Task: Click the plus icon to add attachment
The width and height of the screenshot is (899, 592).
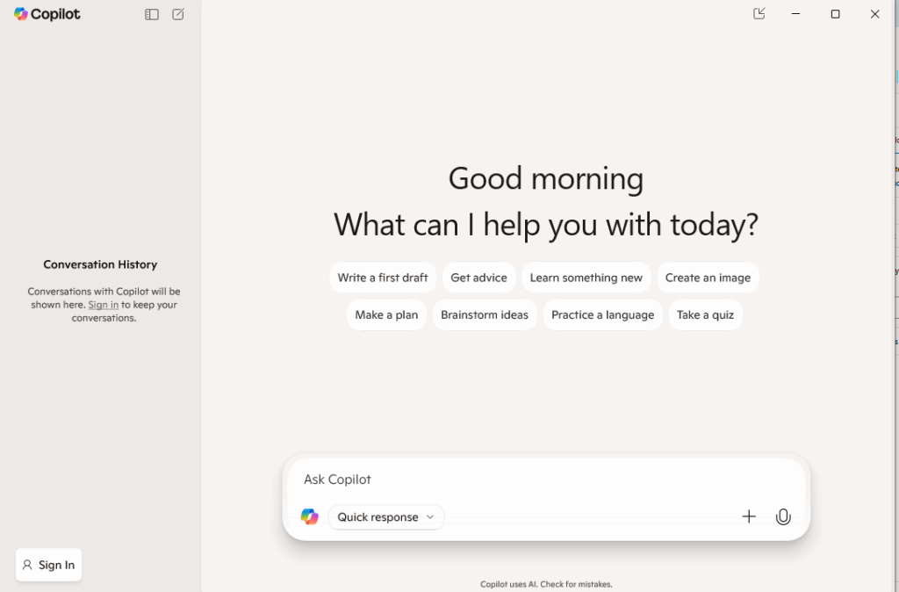Action: coord(749,516)
